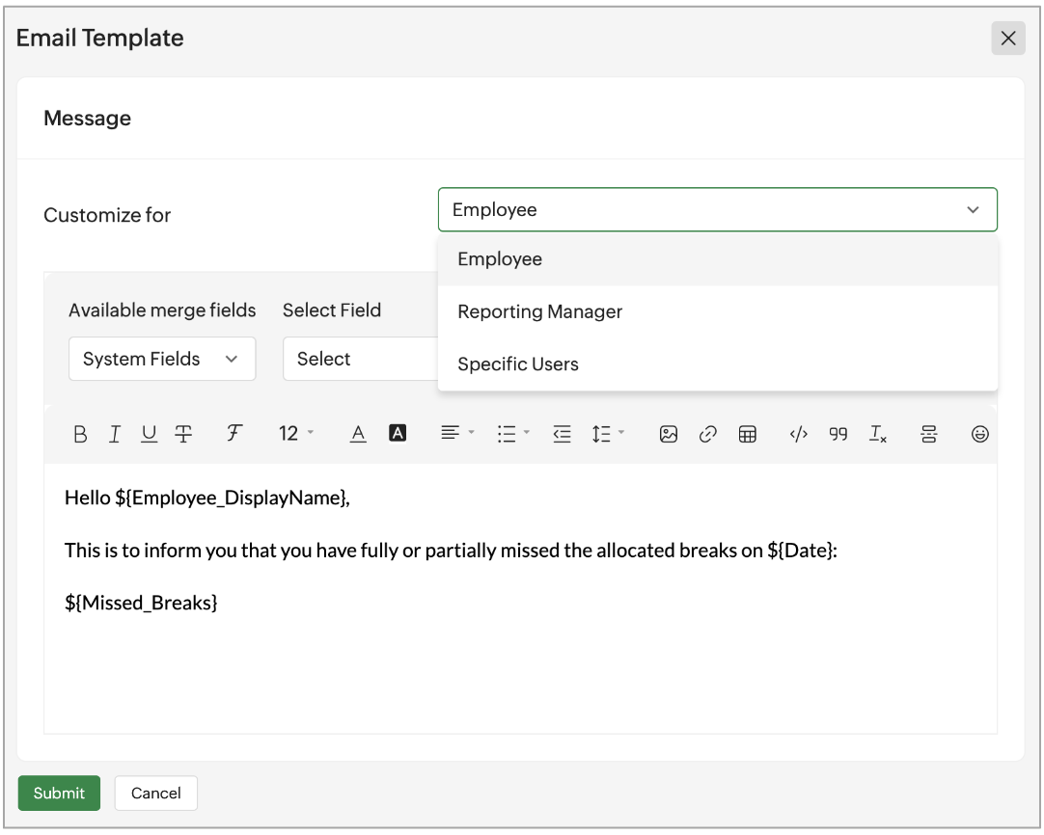This screenshot has width=1044, height=835.
Task: Click the underline icon
Action: (x=149, y=435)
